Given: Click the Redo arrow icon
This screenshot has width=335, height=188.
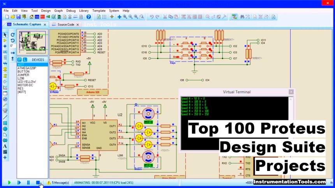Looking at the screenshot, I should coord(157,17).
